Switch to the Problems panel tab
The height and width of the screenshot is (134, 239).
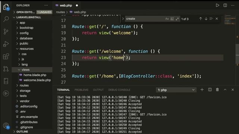pos(81,90)
